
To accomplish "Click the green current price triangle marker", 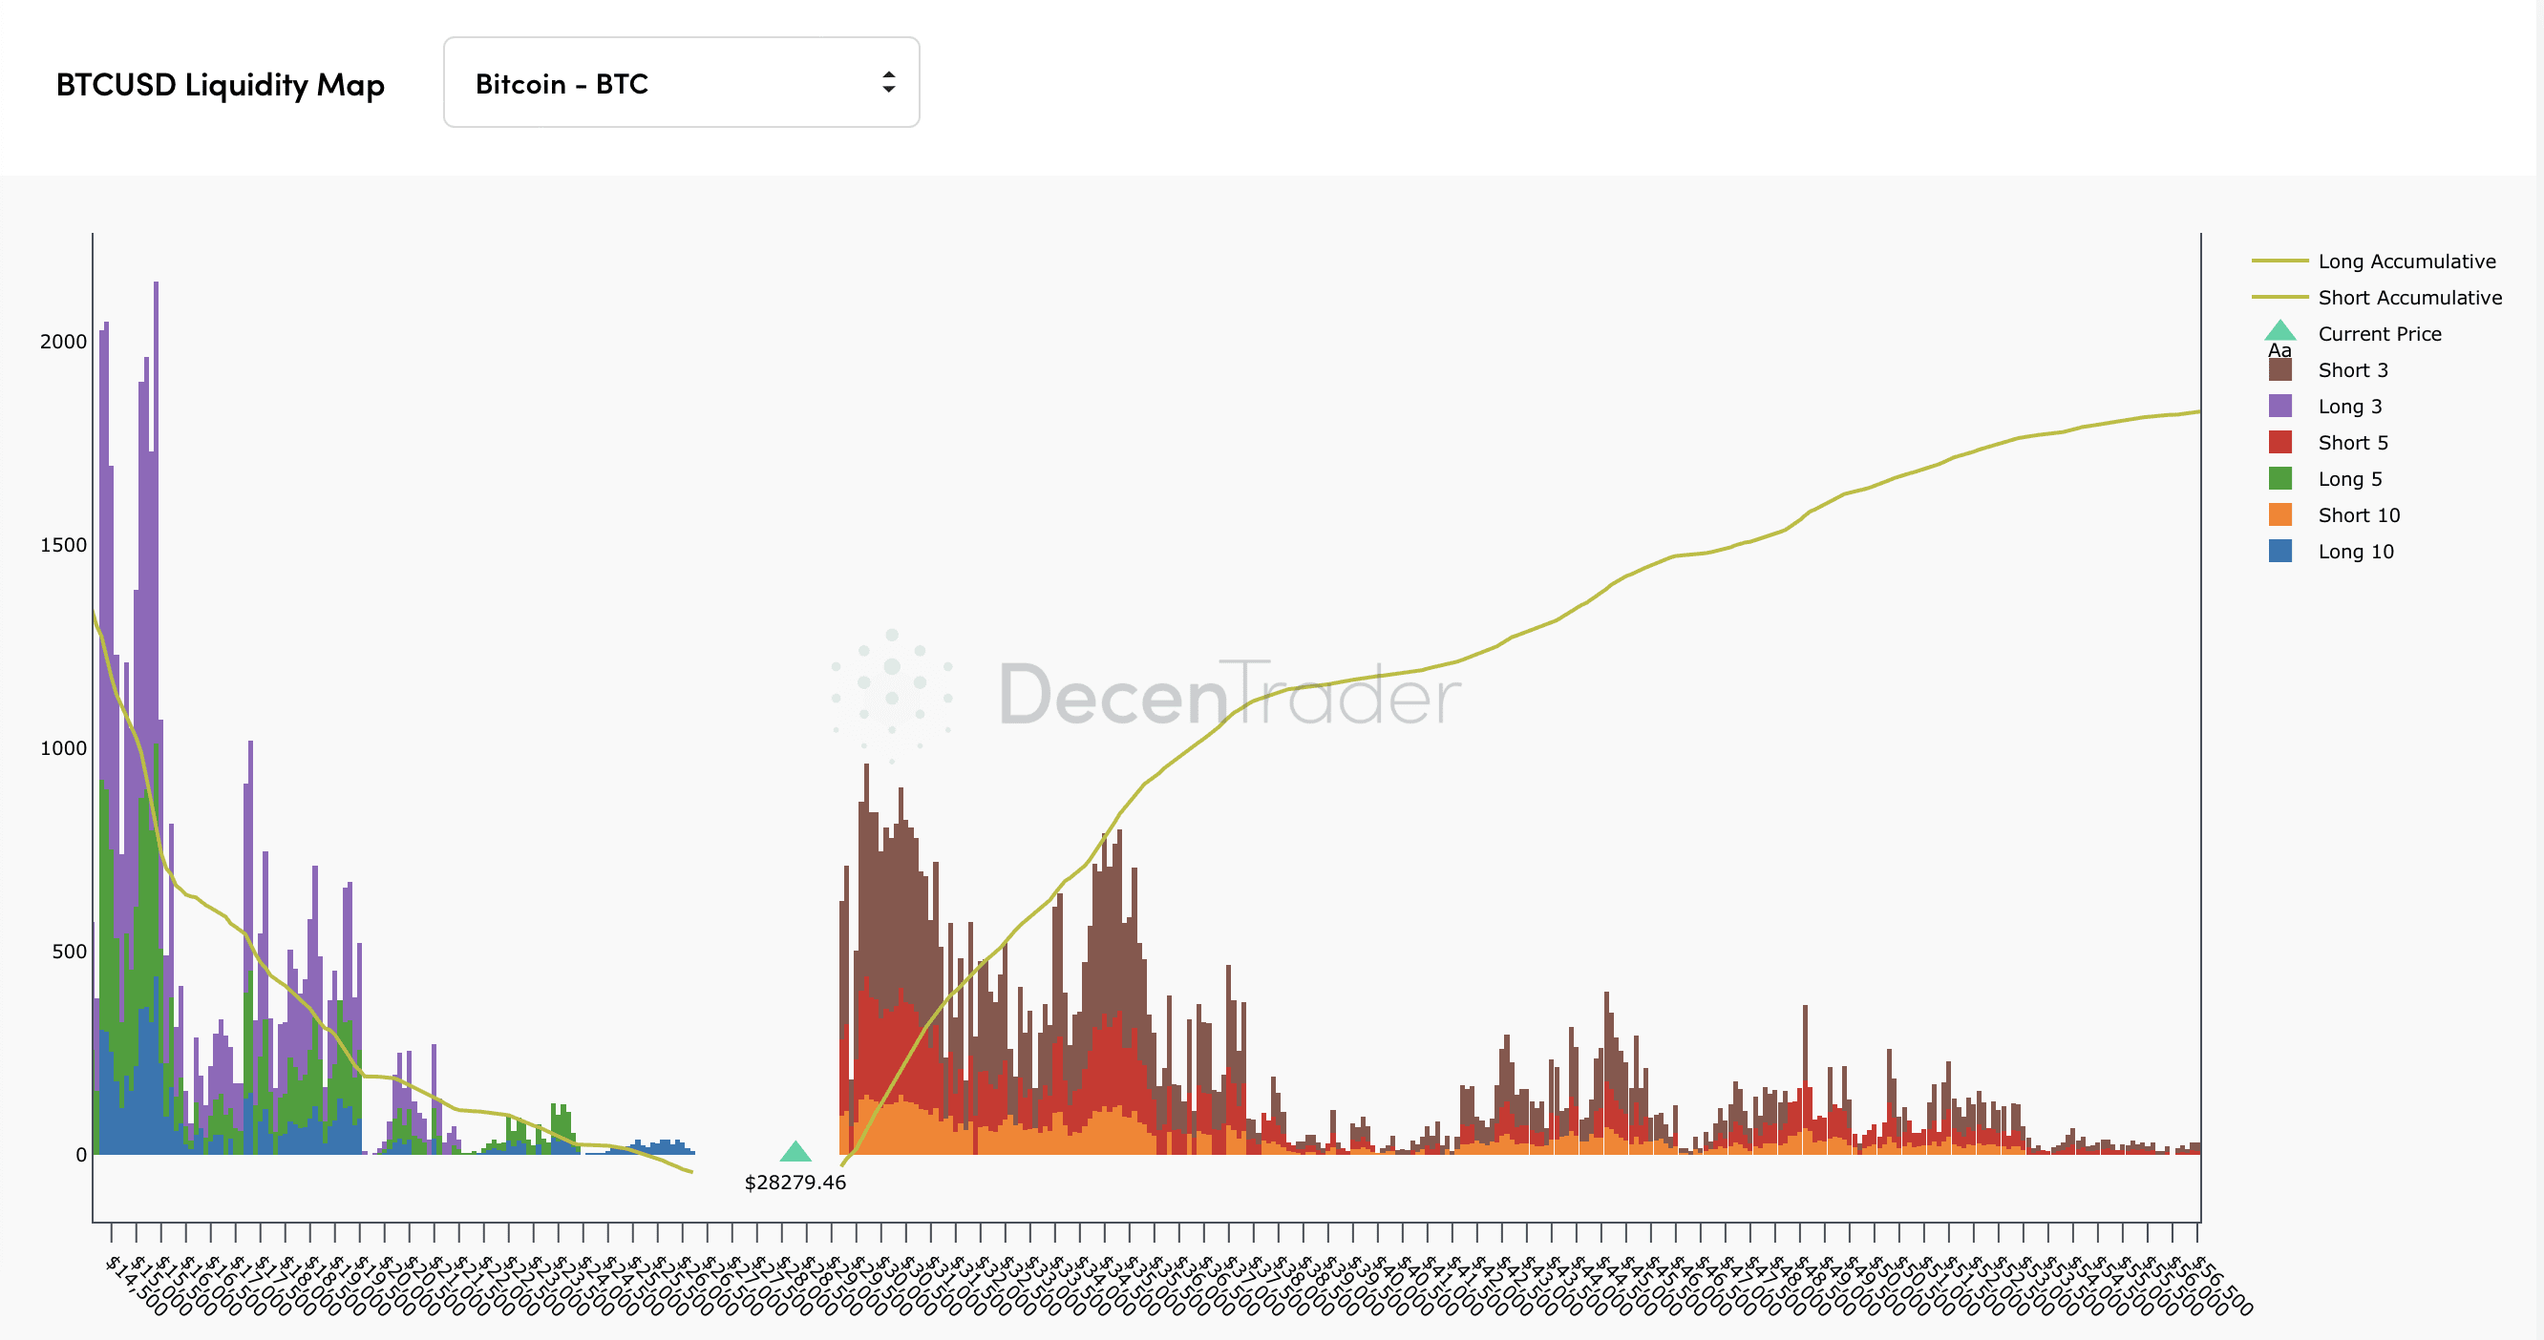I will [x=795, y=1153].
